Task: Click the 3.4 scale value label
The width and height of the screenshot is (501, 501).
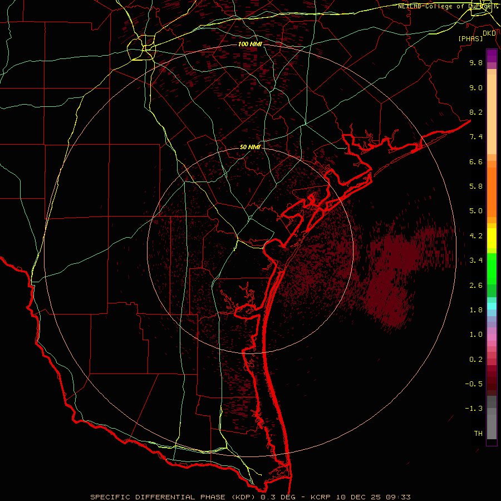Action: (476, 261)
